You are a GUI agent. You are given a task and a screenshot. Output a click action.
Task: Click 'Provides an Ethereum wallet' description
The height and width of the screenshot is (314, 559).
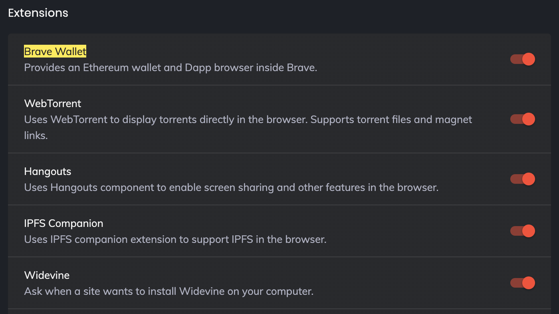170,68
